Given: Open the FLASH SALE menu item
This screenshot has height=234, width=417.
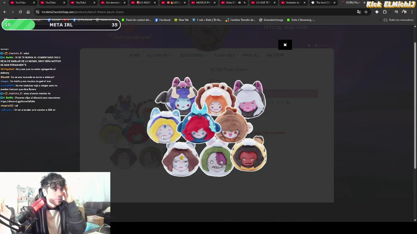Looking at the screenshot, I should point(225,55).
